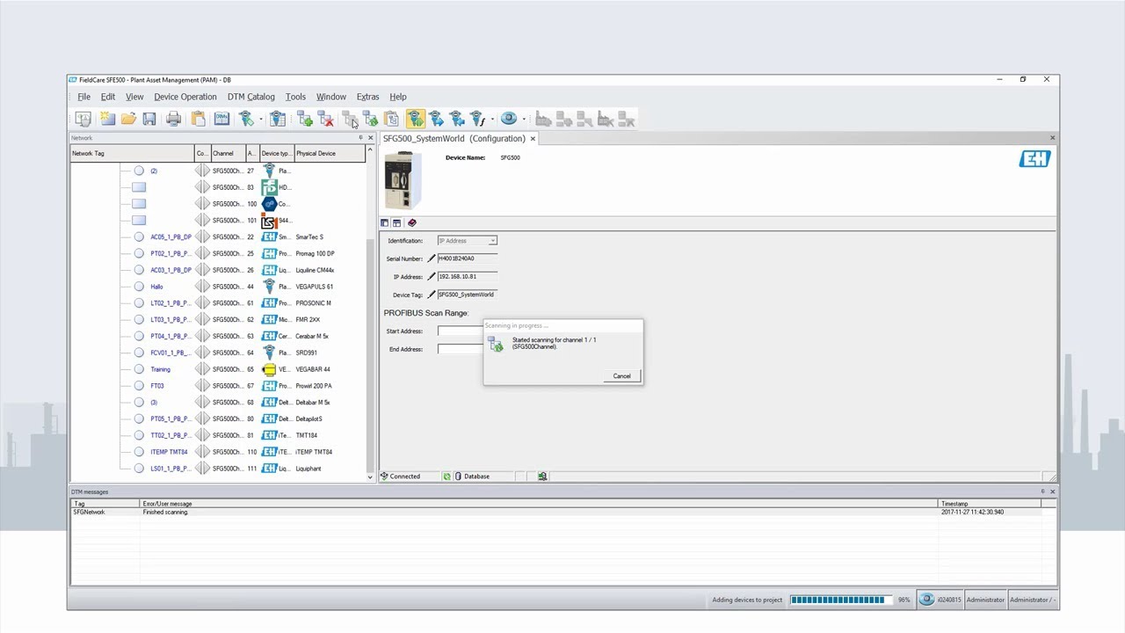Click the Save floppy disk icon

[149, 119]
